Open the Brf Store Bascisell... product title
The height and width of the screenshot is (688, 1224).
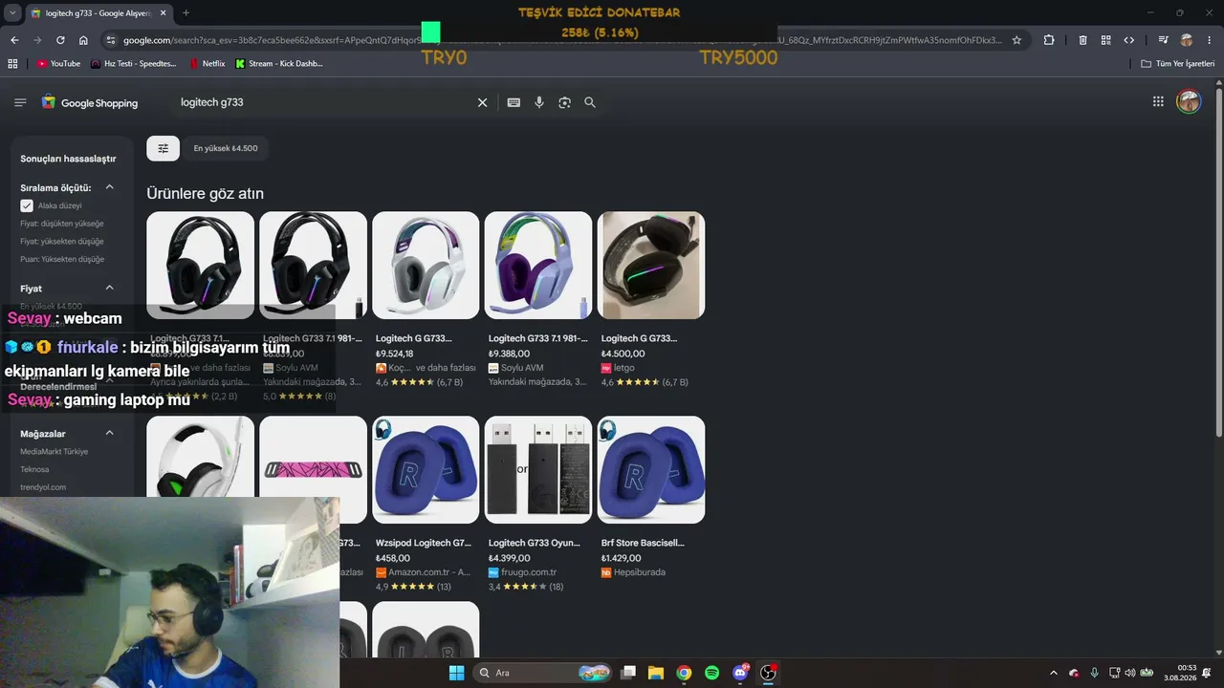pyautogui.click(x=643, y=543)
